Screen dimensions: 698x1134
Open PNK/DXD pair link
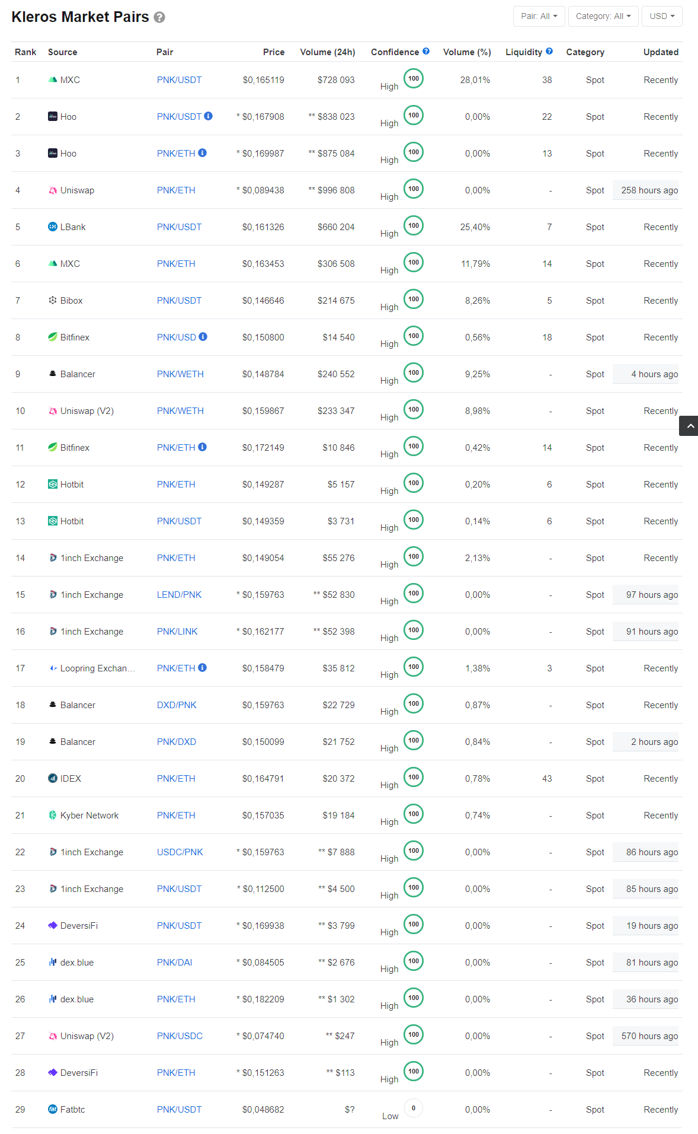(x=177, y=742)
